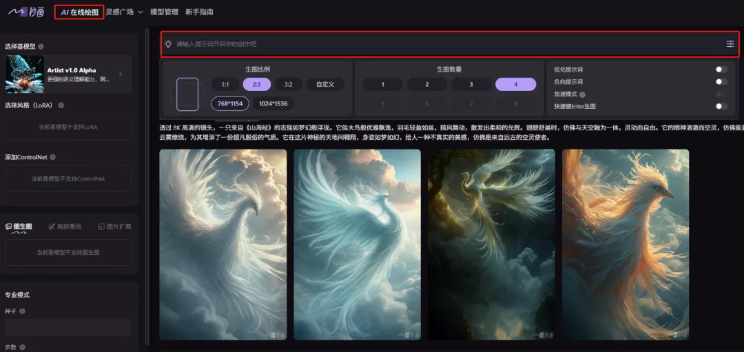Image resolution: width=744 pixels, height=352 pixels.
Task: Switch to the 图生图 tab
Action: (x=19, y=227)
